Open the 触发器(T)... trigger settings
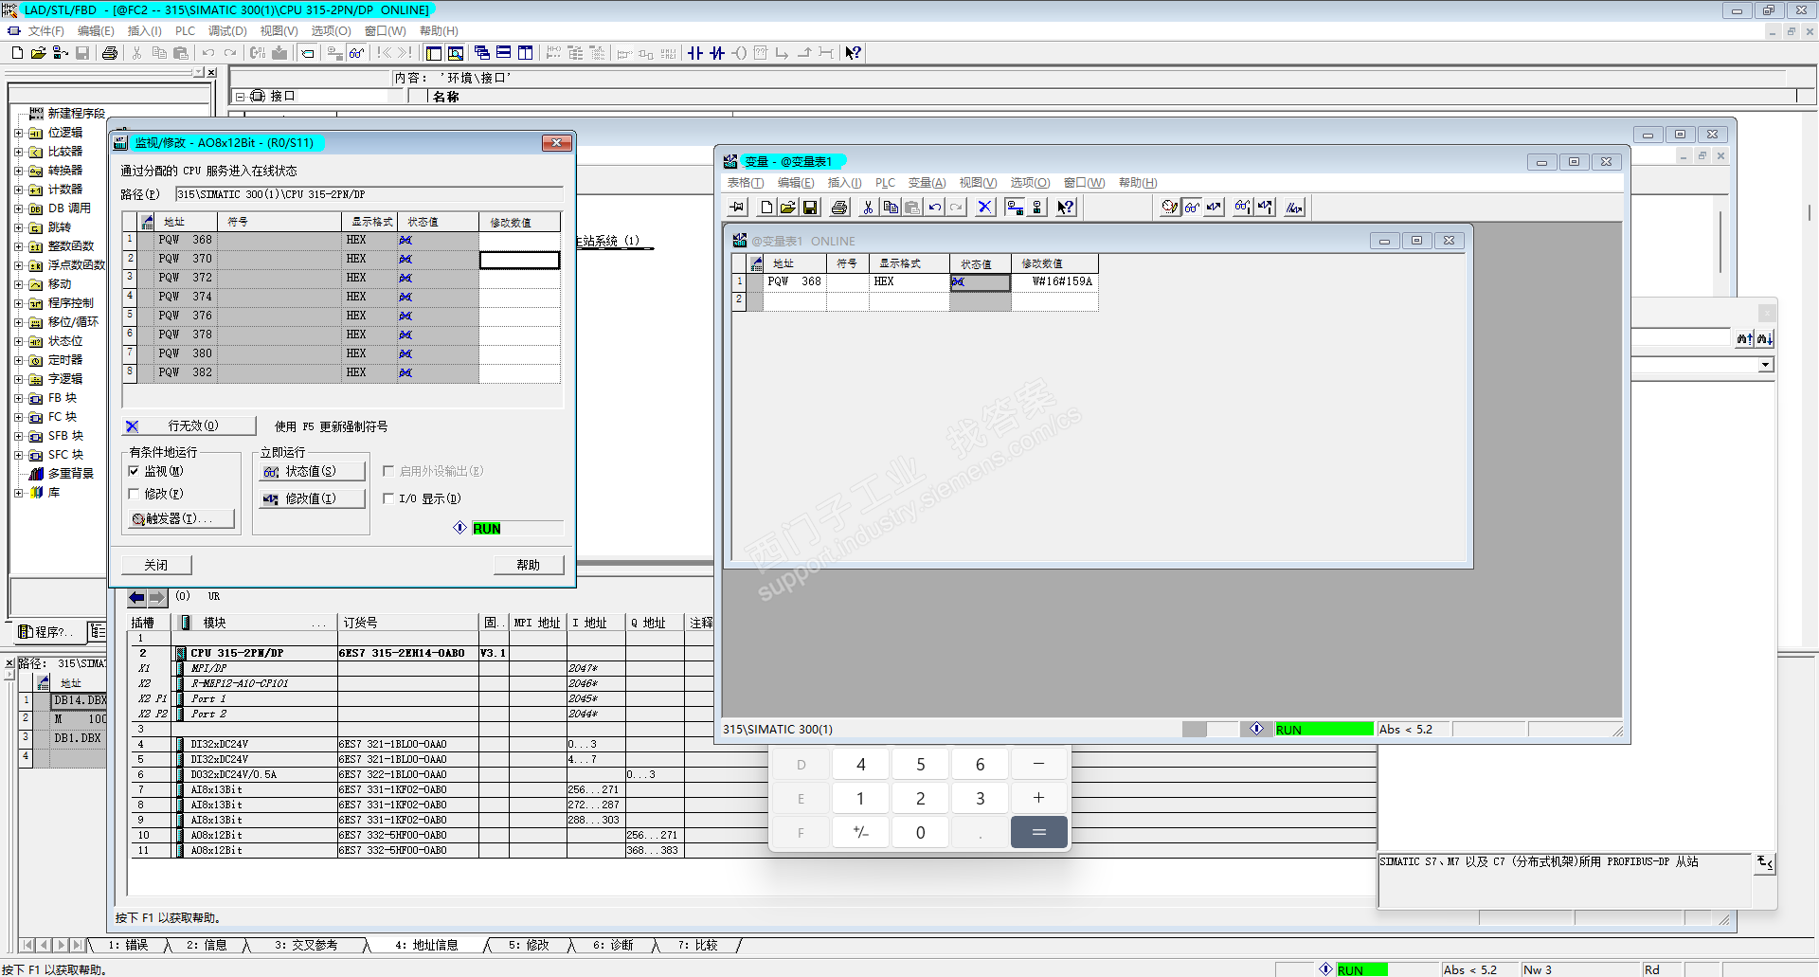Viewport: 1819px width, 977px height. pyautogui.click(x=181, y=518)
